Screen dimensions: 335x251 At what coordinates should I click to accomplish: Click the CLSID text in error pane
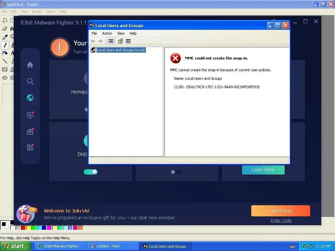(x=217, y=87)
